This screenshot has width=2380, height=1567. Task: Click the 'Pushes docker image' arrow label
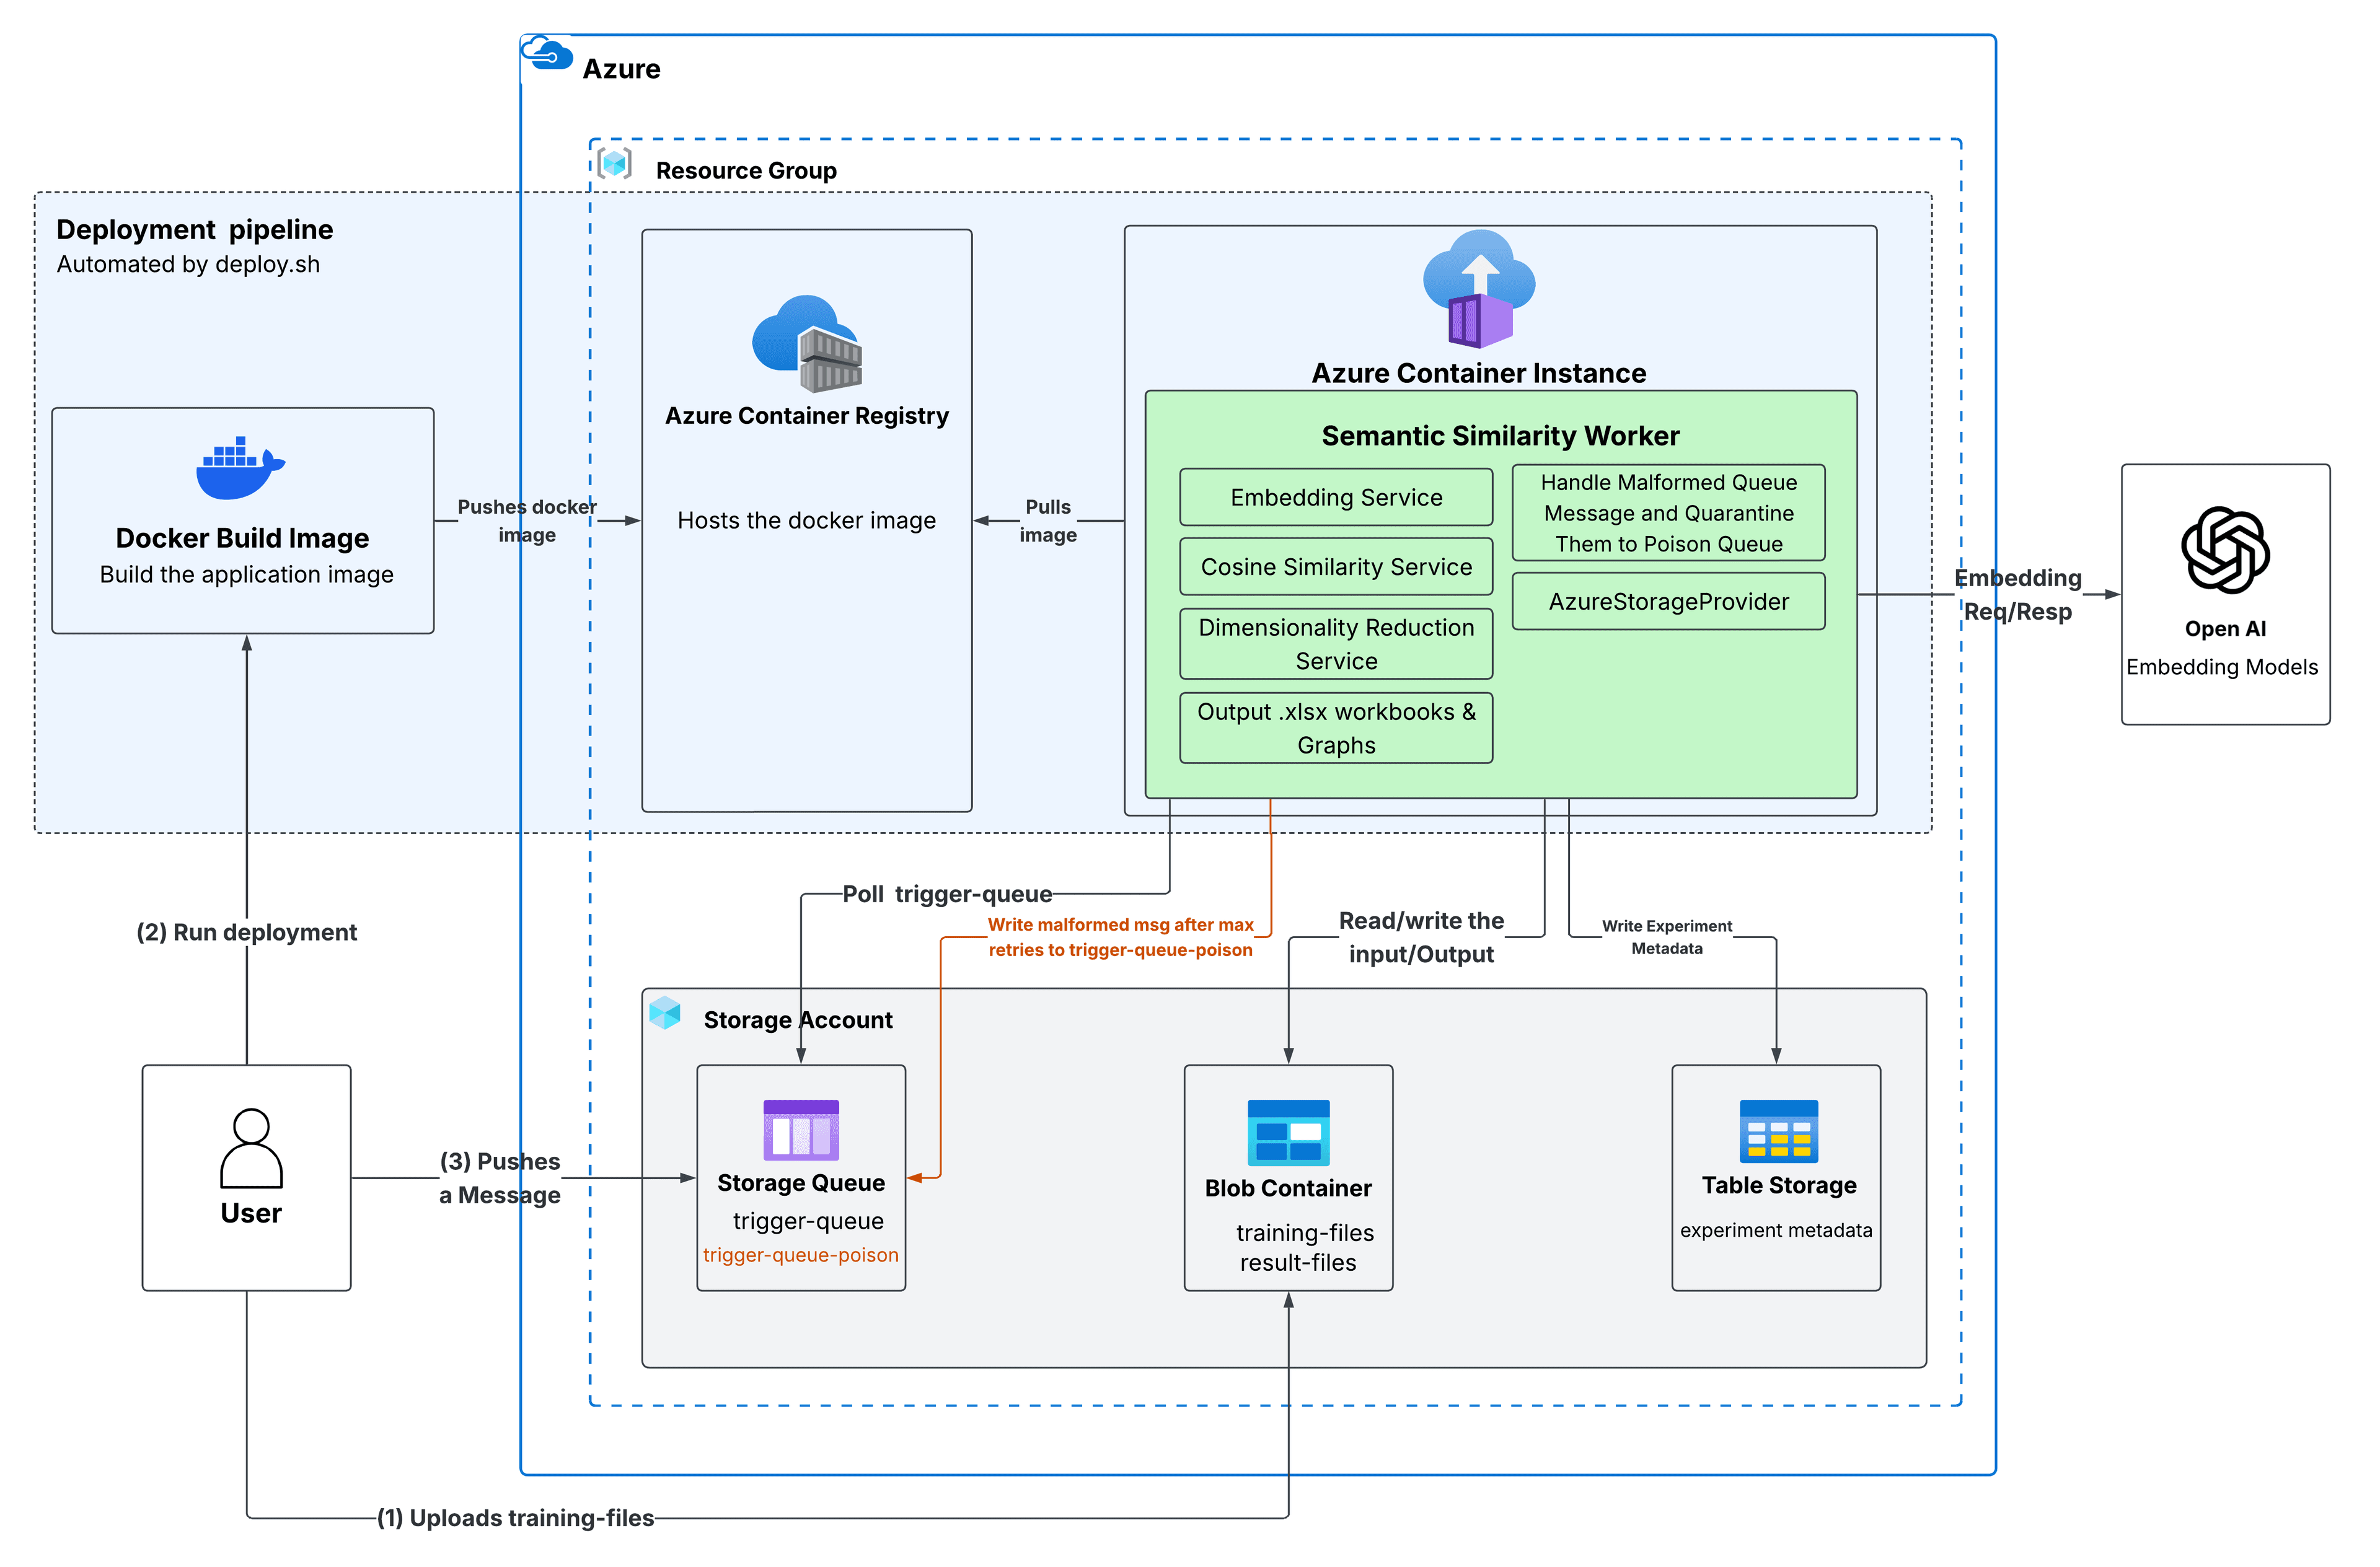527,521
